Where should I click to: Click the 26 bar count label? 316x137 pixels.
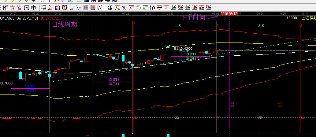(x=135, y=118)
